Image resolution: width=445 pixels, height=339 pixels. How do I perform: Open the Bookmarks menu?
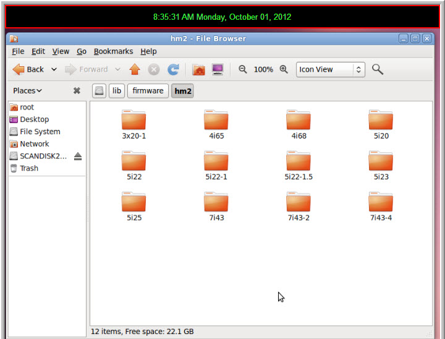(113, 51)
